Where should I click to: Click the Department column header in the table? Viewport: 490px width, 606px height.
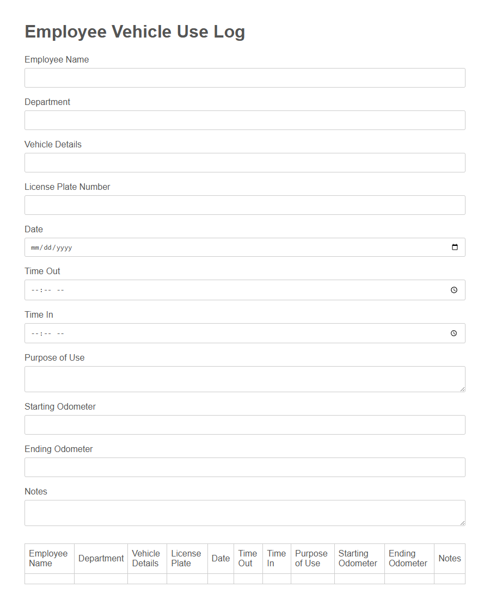101,558
